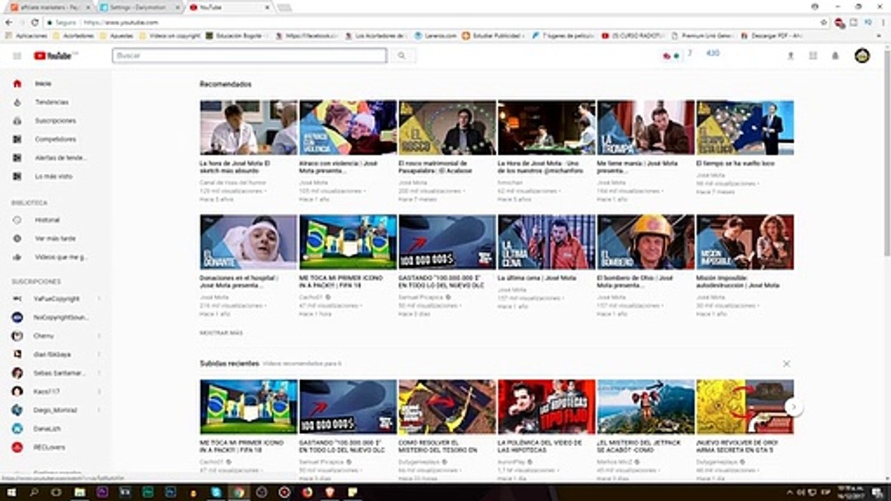Click inside the Buscar search field

tap(249, 56)
